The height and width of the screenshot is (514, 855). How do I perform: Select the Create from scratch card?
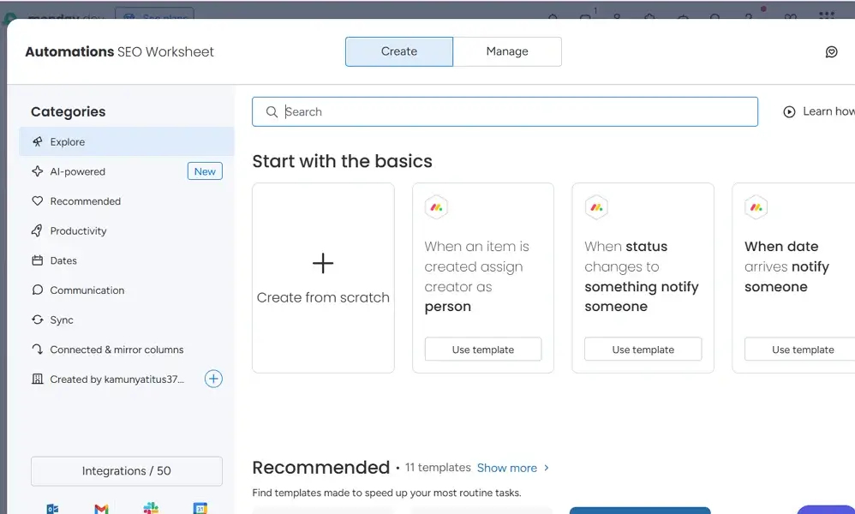[323, 278]
